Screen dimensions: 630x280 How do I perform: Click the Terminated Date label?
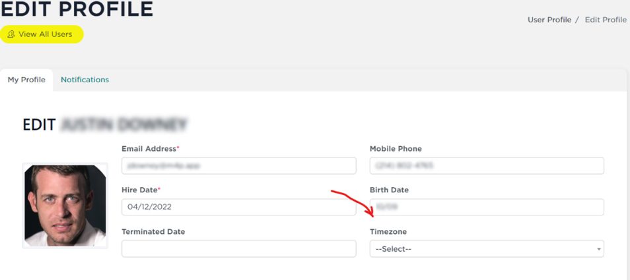click(x=153, y=232)
